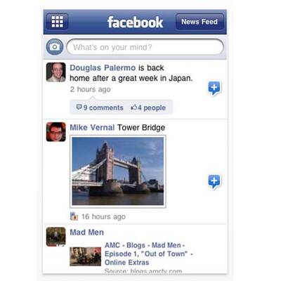Screen dimensions: 281x281
Task: View the 9 comments link
Action: click(x=103, y=107)
